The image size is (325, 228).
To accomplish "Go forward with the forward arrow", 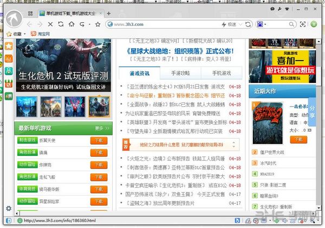I will 40,24.
